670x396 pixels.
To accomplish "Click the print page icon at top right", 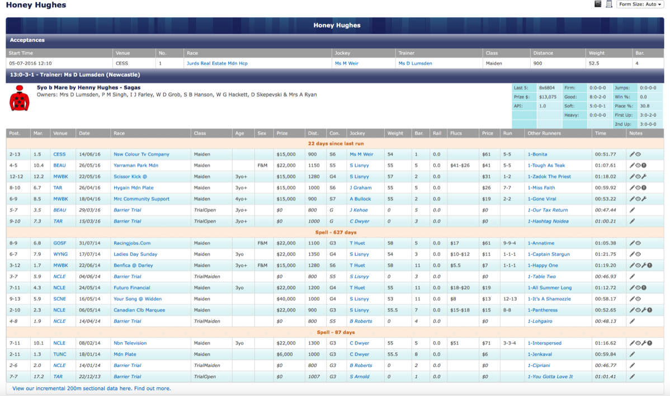I will [x=609, y=4].
